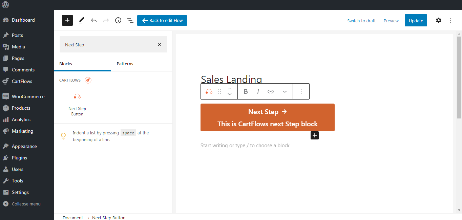The height and width of the screenshot is (220, 462).
Task: Select the pencil Tools icon
Action: pyautogui.click(x=81, y=20)
